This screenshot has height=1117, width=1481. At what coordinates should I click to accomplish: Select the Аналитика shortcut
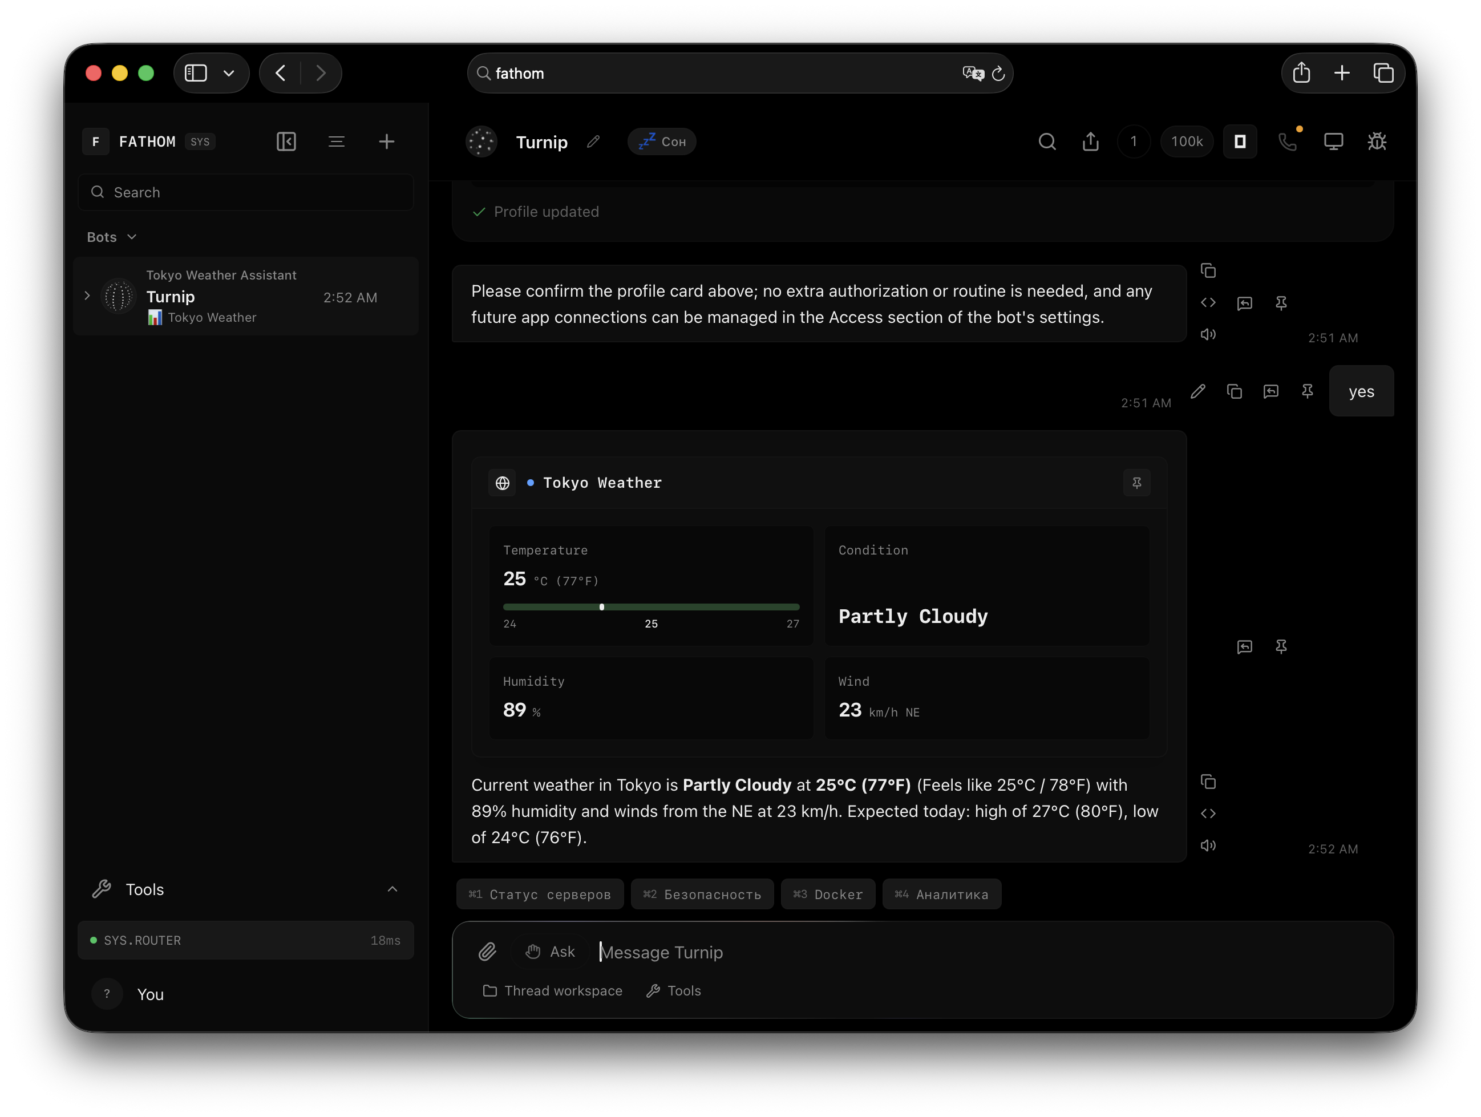pos(942,894)
